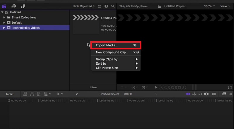
Task: Toggle audio skimming
Action: point(194,94)
